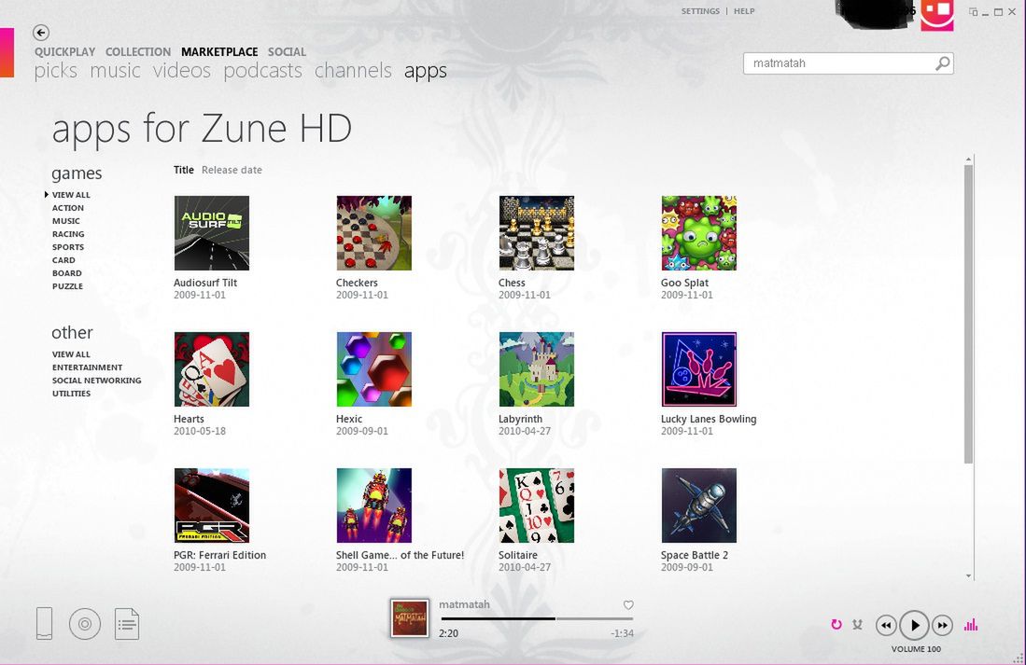The height and width of the screenshot is (665, 1026).
Task: Go to the Quickplay tab
Action: click(x=64, y=51)
